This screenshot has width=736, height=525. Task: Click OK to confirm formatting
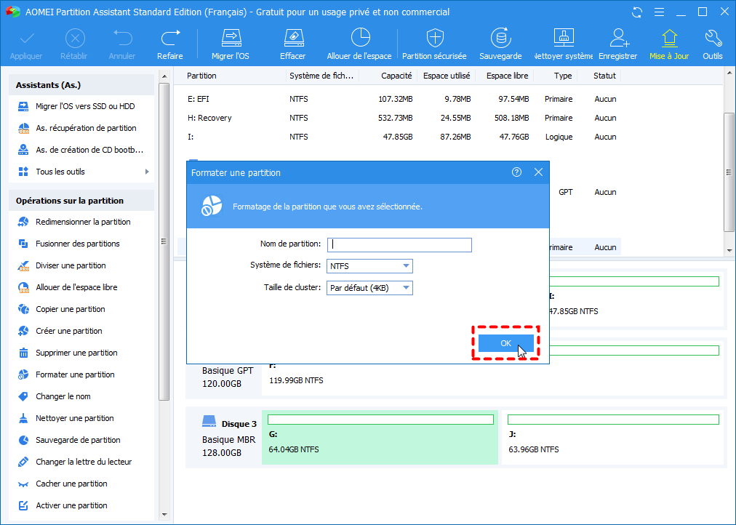[x=506, y=343]
